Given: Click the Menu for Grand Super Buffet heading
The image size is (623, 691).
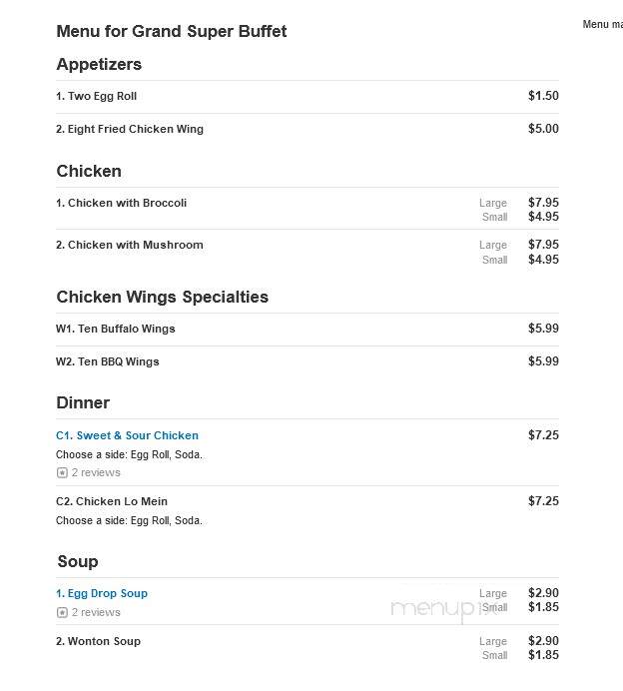Looking at the screenshot, I should pos(172,31).
